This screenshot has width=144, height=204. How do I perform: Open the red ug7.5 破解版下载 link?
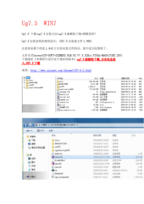[x=96, y=60]
